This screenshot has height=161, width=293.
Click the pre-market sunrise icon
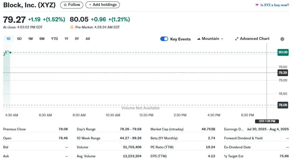(72, 27)
